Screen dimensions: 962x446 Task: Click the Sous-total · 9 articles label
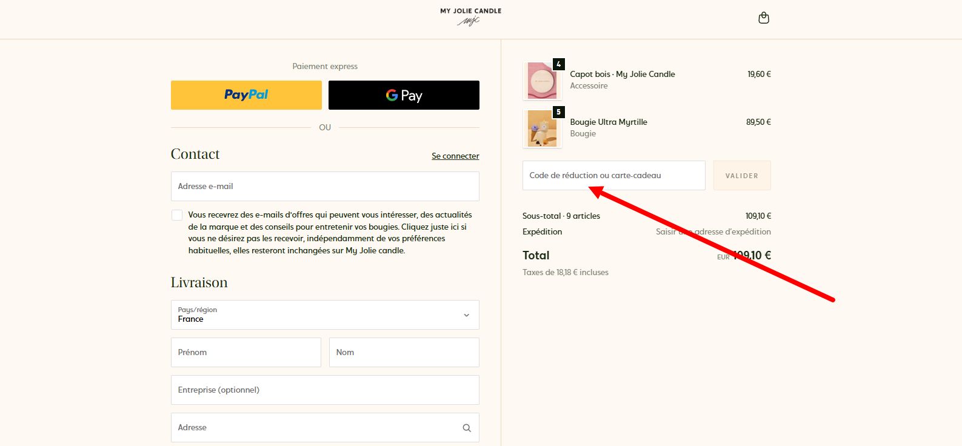coord(561,216)
